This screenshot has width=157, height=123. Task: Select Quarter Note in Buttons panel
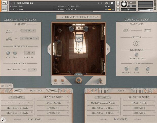[53, 97]
